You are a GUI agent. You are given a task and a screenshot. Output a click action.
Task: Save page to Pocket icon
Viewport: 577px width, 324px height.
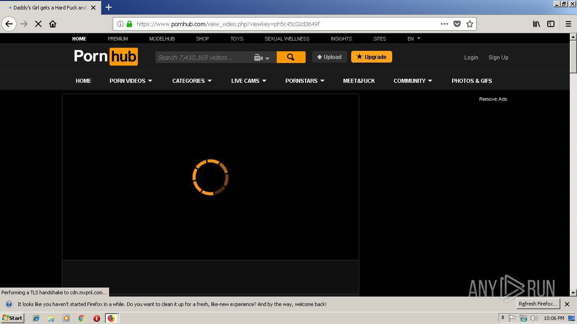pyautogui.click(x=457, y=24)
